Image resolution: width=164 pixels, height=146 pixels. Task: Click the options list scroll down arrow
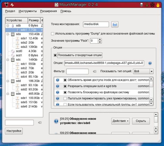151,103
